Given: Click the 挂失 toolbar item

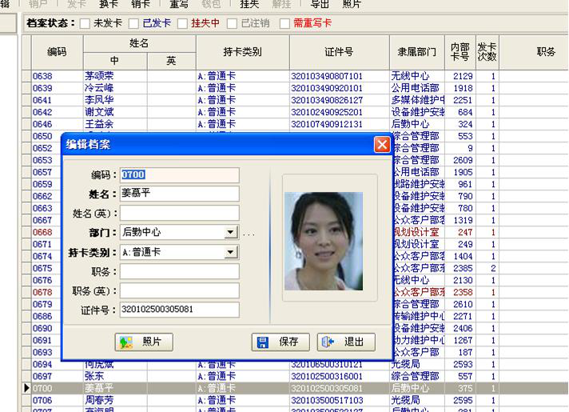Looking at the screenshot, I should pyautogui.click(x=249, y=4).
